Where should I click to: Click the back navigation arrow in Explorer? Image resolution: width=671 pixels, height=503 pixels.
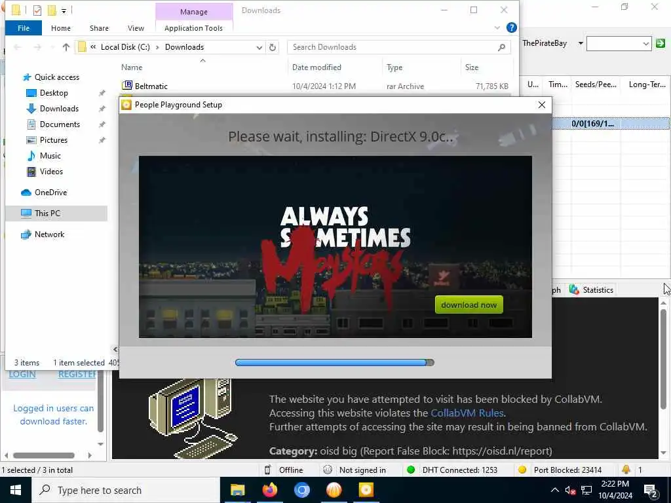[18, 47]
